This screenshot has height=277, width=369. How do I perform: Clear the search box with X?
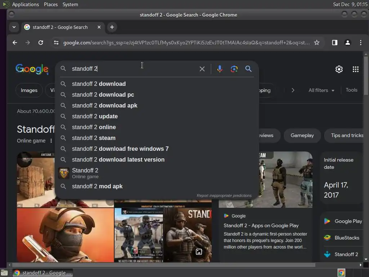pos(202,69)
